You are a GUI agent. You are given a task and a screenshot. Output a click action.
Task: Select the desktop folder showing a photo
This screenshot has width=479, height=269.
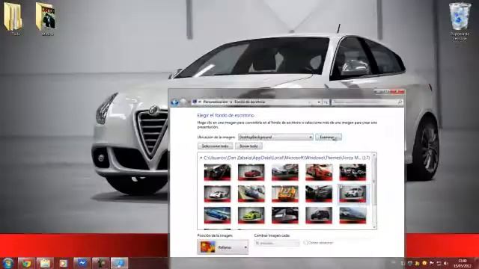(x=46, y=19)
